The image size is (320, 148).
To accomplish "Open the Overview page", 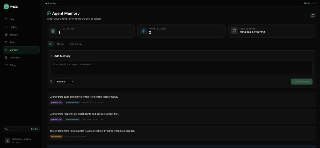I will (21, 58).
